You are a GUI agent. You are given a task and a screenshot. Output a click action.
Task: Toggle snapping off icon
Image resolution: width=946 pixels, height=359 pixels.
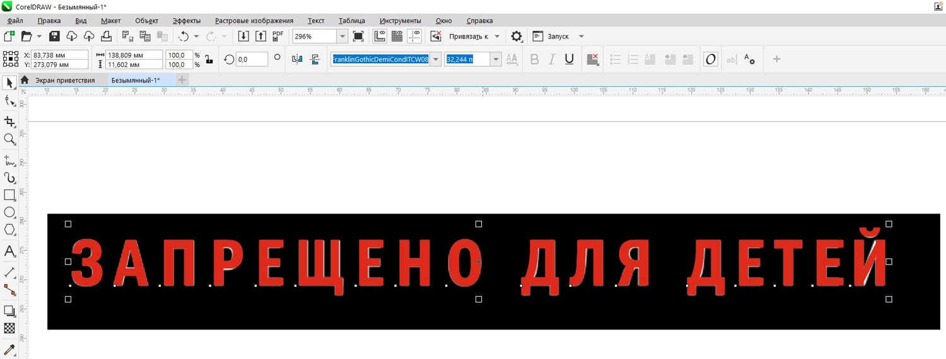click(x=436, y=37)
